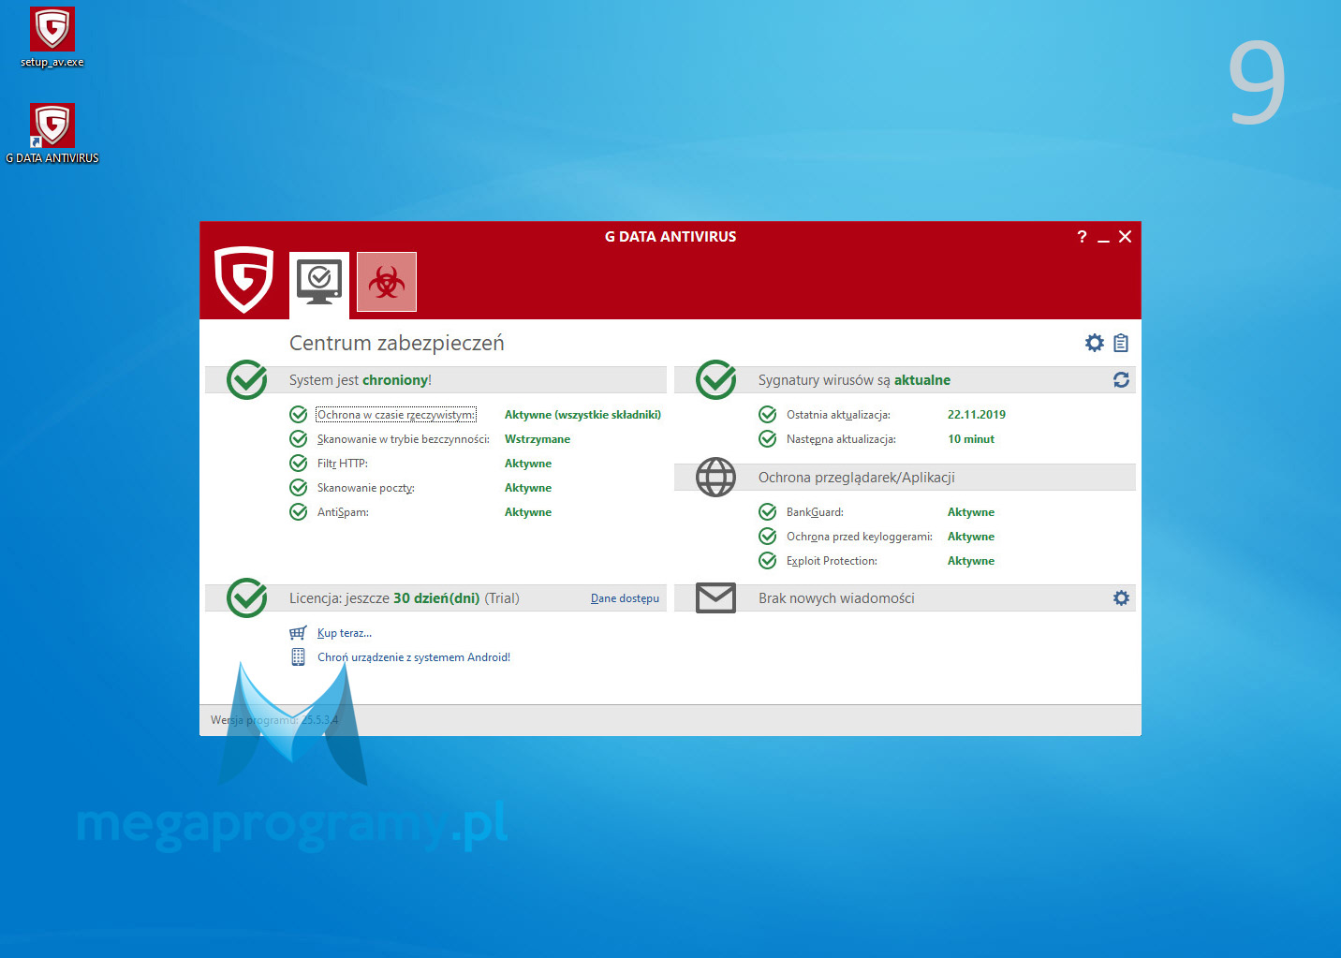The height and width of the screenshot is (958, 1341).
Task: Click the shopping cart icon
Action: (x=298, y=633)
